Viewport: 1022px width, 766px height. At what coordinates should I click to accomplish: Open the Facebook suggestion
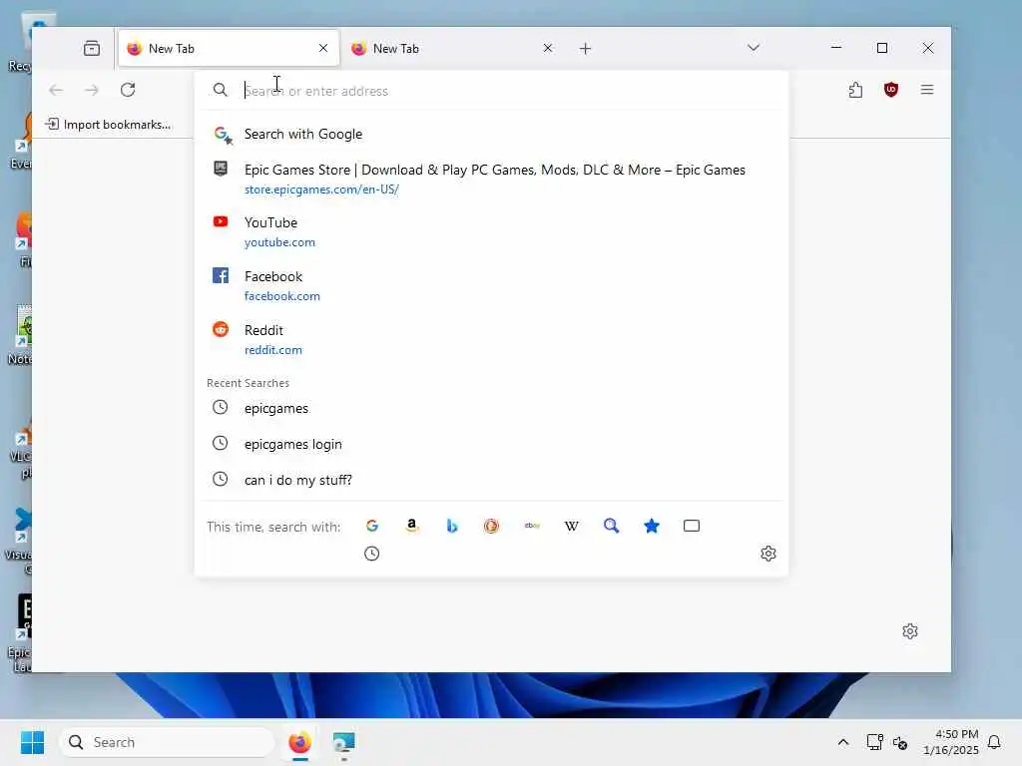point(491,285)
